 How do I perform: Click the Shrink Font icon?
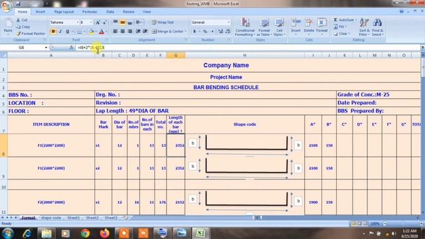[x=104, y=22]
